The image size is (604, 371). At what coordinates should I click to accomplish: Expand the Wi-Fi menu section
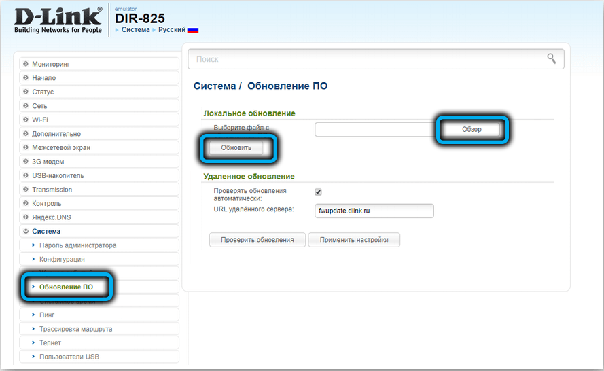click(40, 120)
